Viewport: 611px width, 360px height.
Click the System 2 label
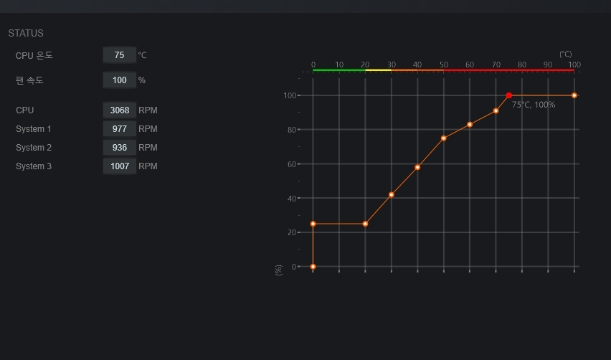point(34,148)
